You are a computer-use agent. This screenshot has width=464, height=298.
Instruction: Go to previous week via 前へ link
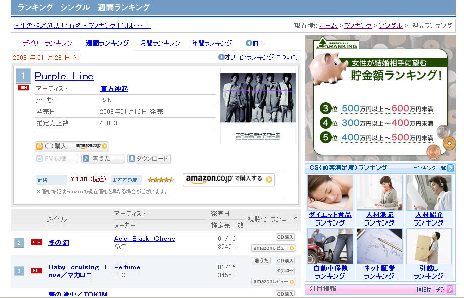click(258, 43)
